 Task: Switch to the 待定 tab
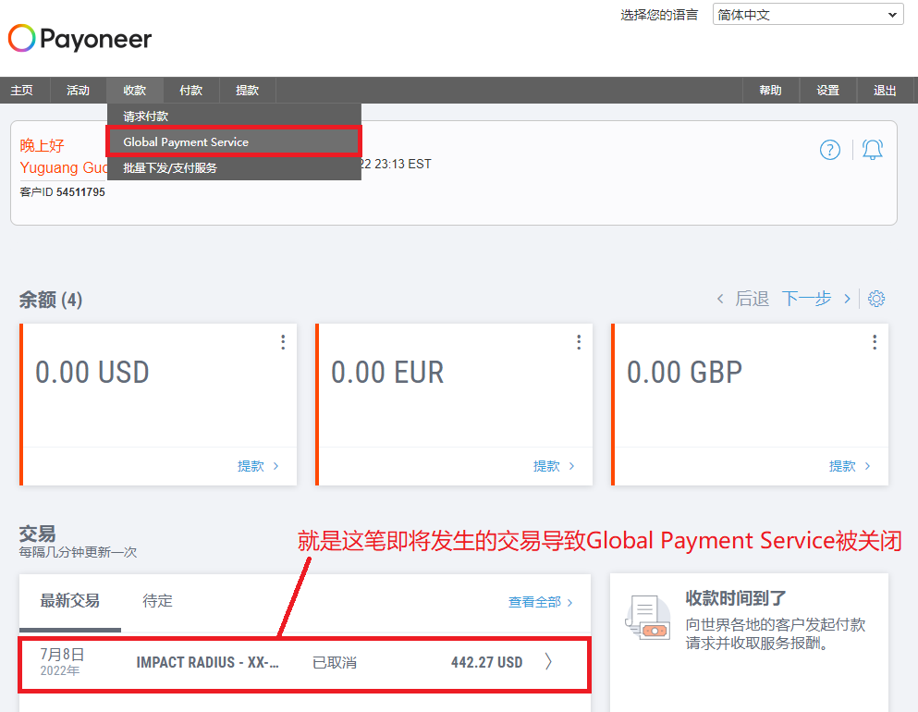[x=157, y=601]
